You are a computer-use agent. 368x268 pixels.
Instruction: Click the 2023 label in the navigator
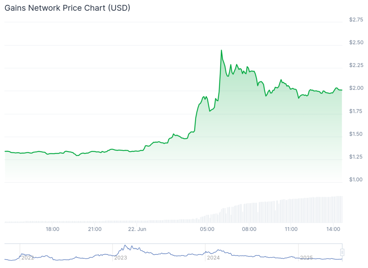tap(121, 258)
